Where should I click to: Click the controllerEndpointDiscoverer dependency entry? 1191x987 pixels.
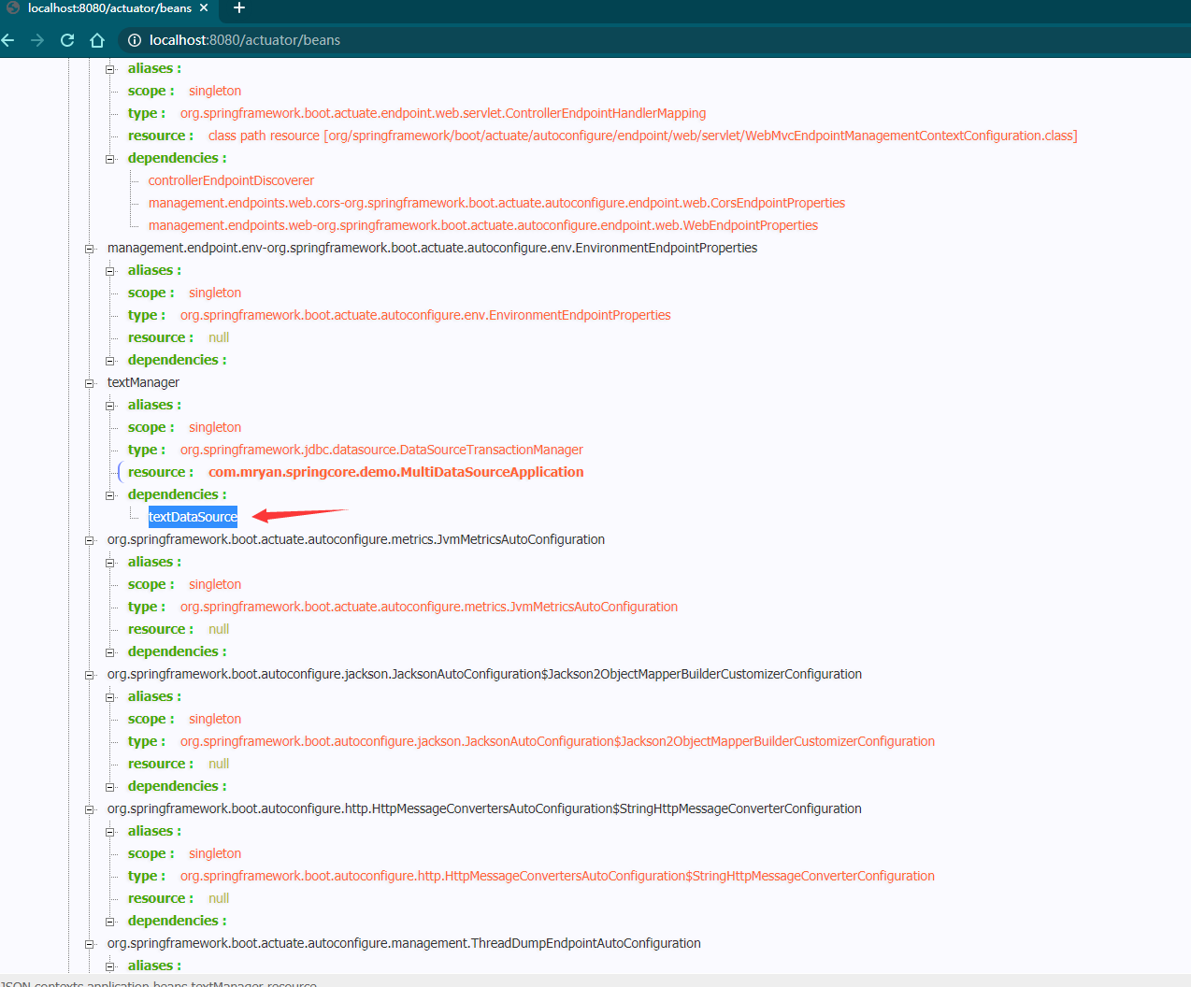(231, 180)
